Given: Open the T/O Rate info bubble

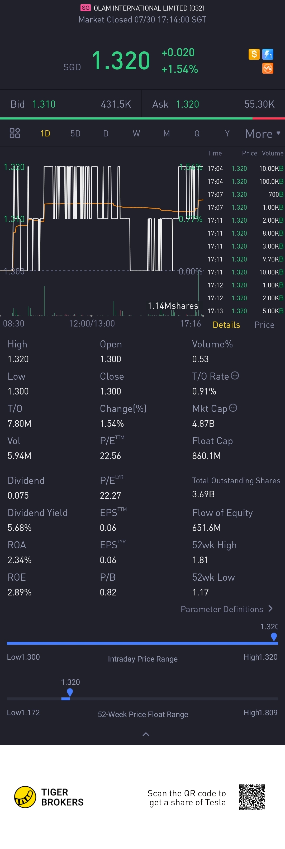Looking at the screenshot, I should coord(235,375).
